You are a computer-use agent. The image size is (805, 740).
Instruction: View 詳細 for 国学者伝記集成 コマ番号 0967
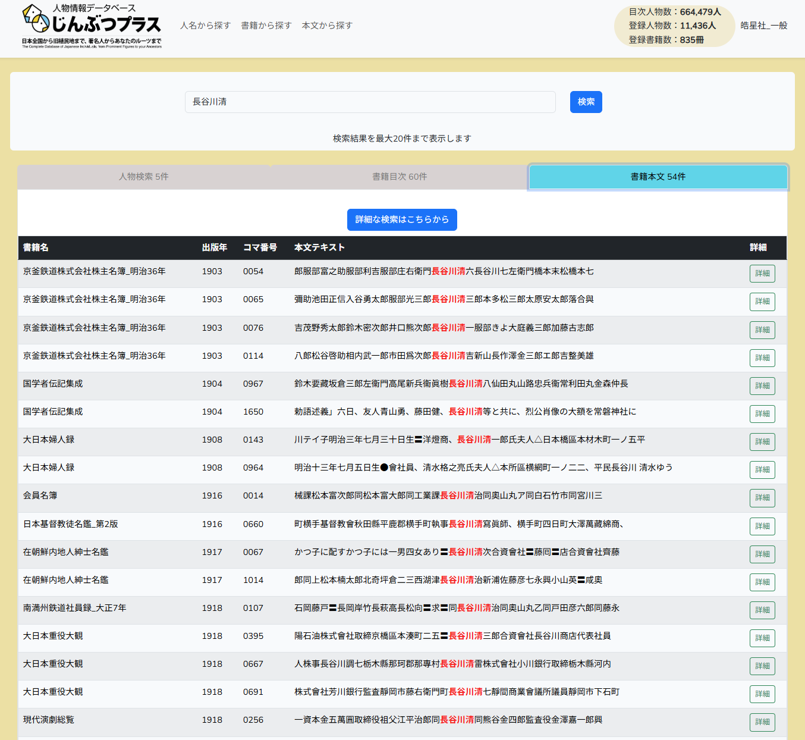(x=762, y=386)
